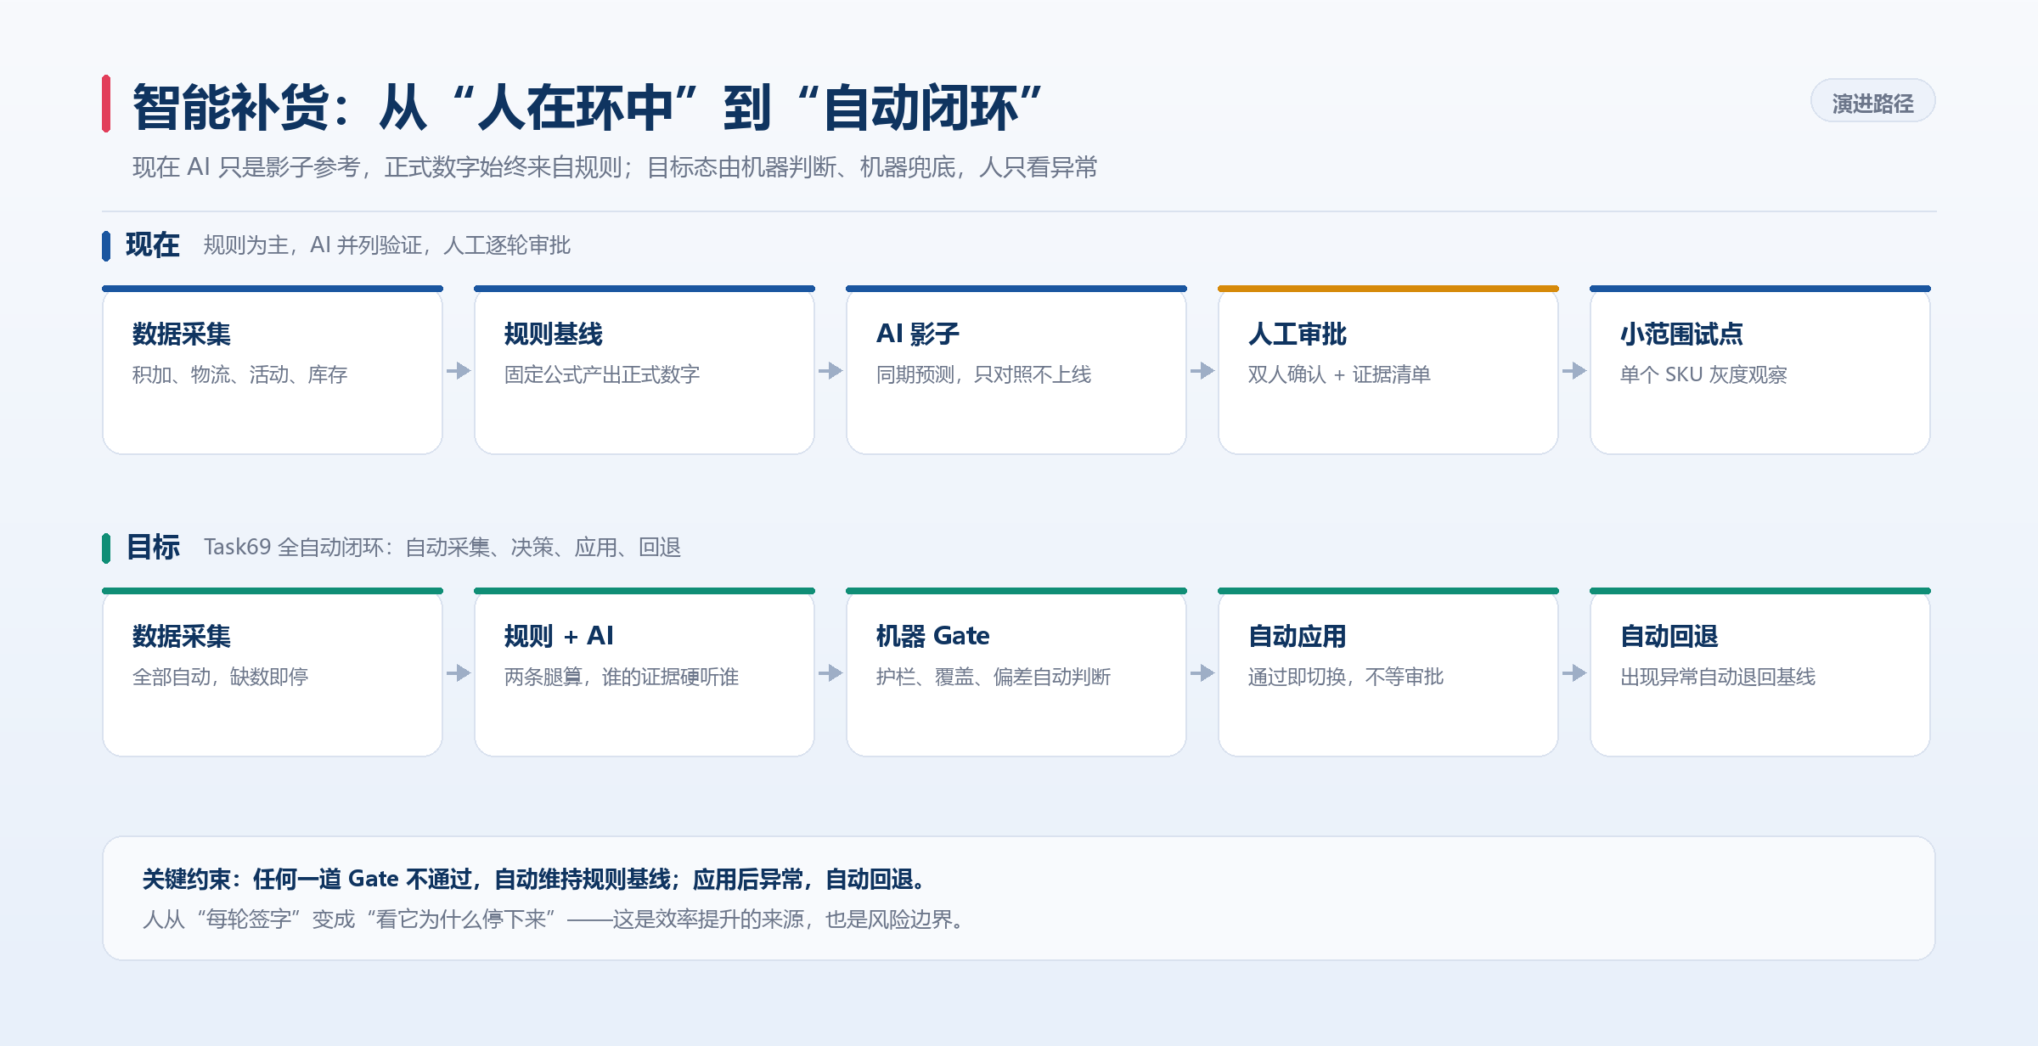This screenshot has width=2038, height=1046.
Task: Click the arrow from 规则 + AI to 机器 Gate
Action: [830, 673]
